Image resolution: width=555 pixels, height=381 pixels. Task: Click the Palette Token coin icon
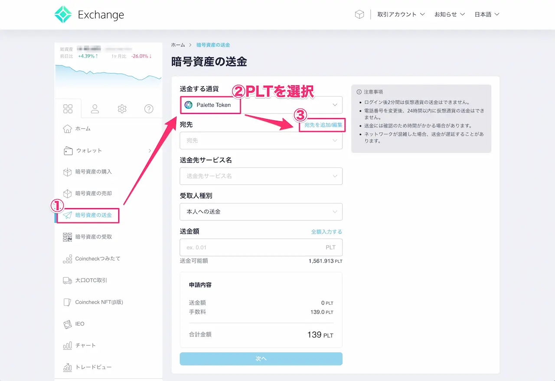coord(189,105)
